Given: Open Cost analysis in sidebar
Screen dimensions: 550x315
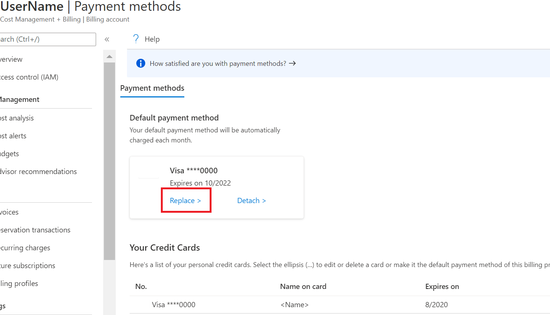Looking at the screenshot, I should coord(17,118).
